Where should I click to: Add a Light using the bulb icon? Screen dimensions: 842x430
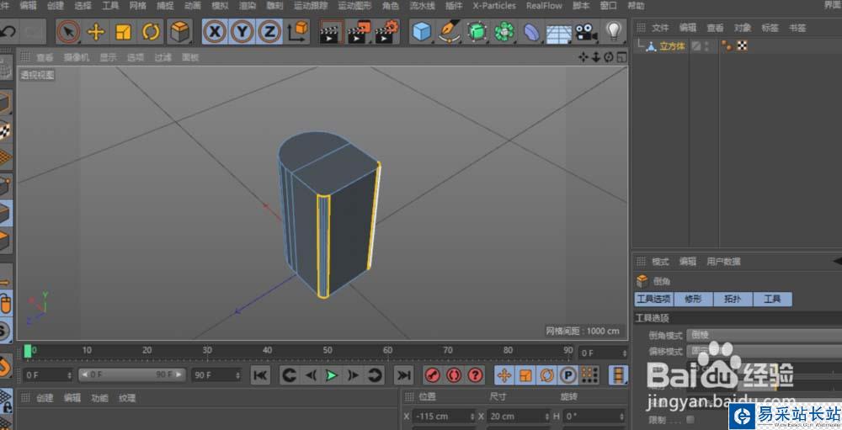click(x=614, y=33)
